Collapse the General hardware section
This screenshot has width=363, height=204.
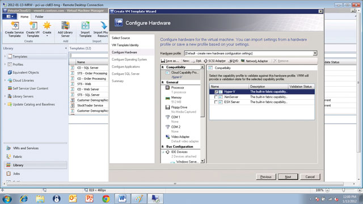[x=163, y=82]
